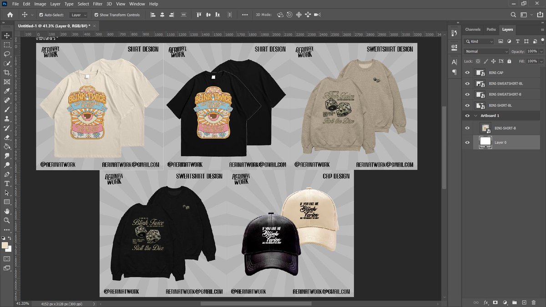
Task: Select the Crop tool
Action: click(7, 73)
